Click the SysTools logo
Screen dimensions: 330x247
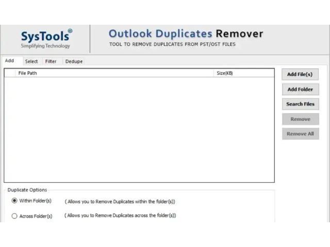(x=46, y=39)
